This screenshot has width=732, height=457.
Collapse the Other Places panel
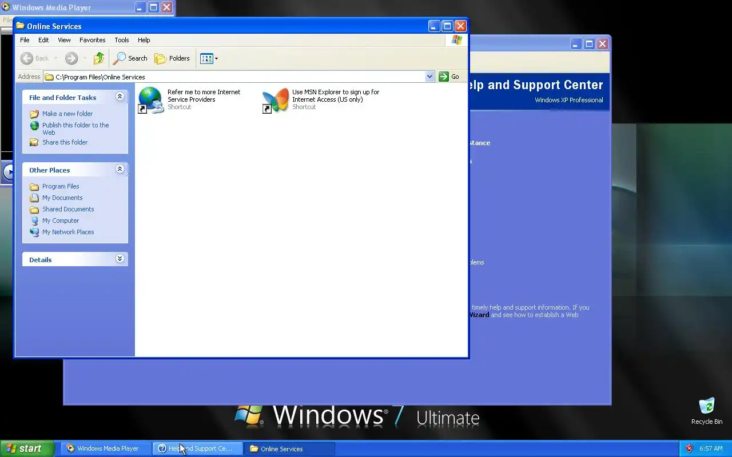pos(120,169)
